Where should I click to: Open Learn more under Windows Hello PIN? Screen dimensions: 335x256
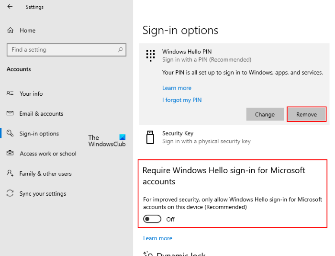pyautogui.click(x=177, y=88)
